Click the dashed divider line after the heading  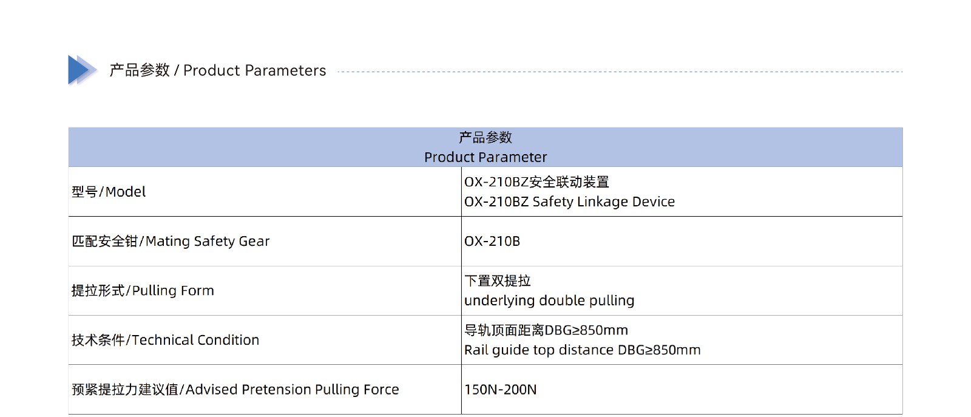[x=620, y=72]
